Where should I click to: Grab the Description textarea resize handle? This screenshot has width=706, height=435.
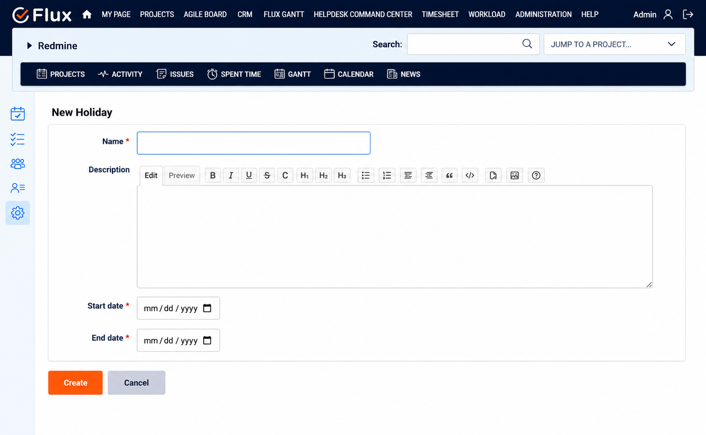pos(649,284)
